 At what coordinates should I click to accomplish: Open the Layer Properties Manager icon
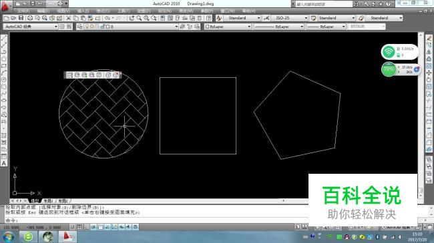tap(79, 27)
